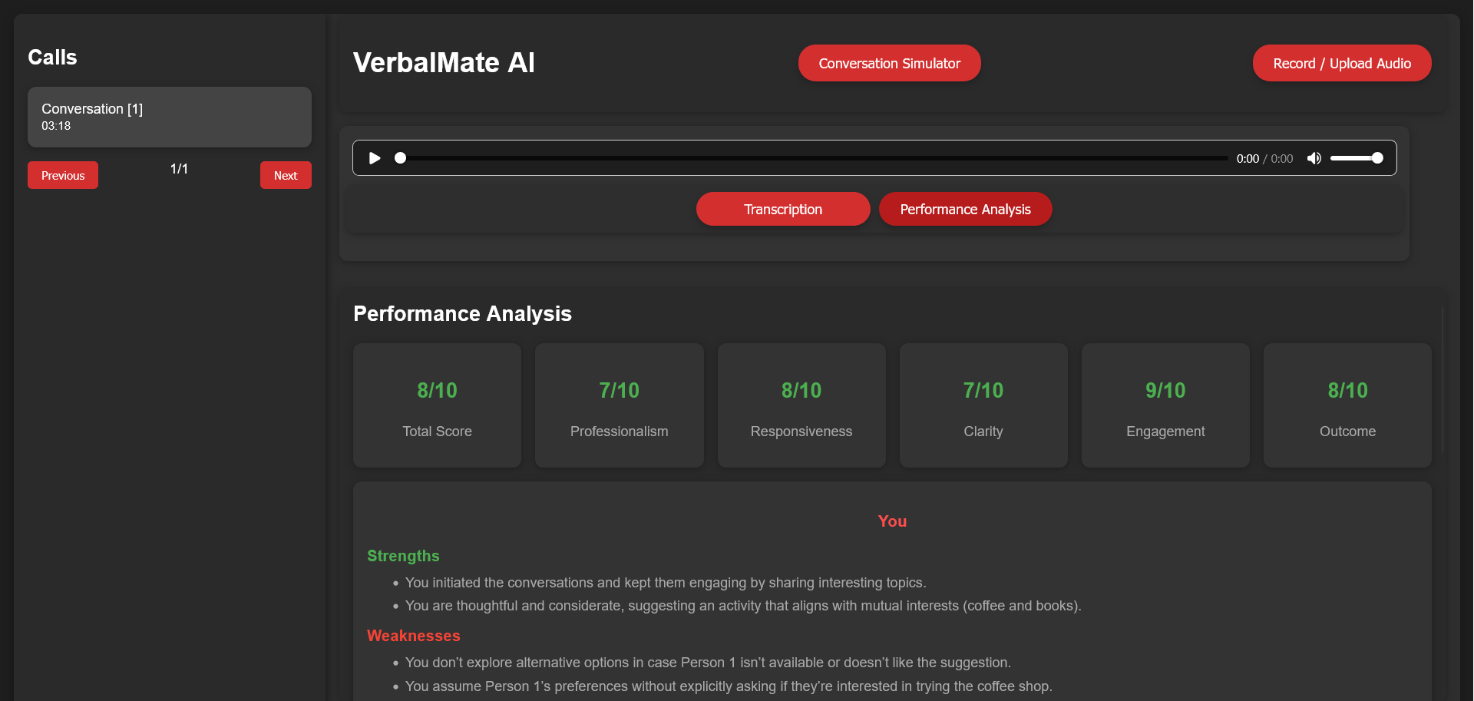This screenshot has height=701, width=1474.
Task: Click the 1/1 page indicator
Action: pos(179,169)
